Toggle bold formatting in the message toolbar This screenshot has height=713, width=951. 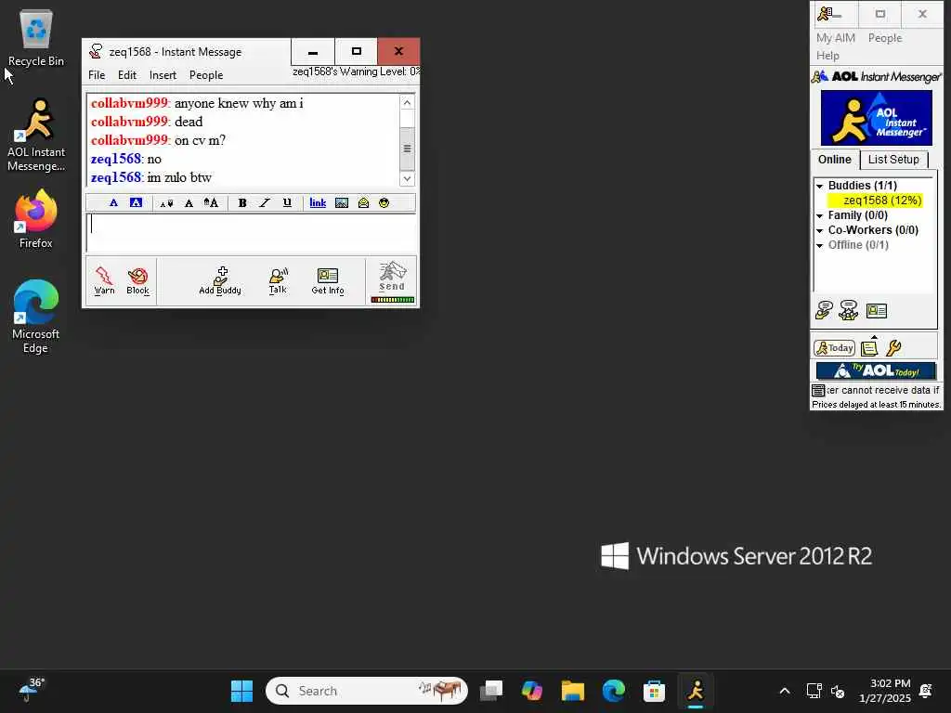(242, 203)
